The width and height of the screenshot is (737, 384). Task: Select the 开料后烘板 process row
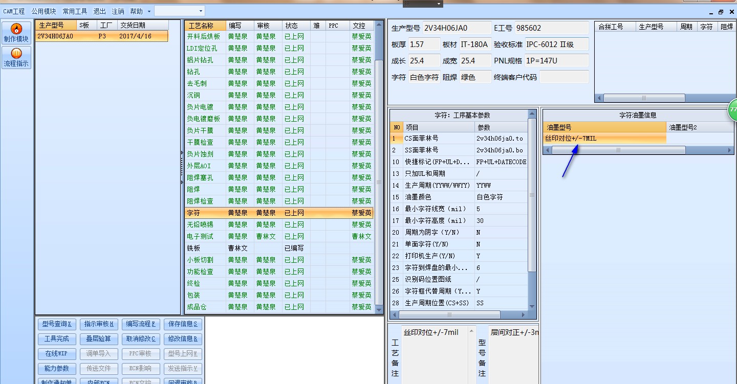point(279,36)
